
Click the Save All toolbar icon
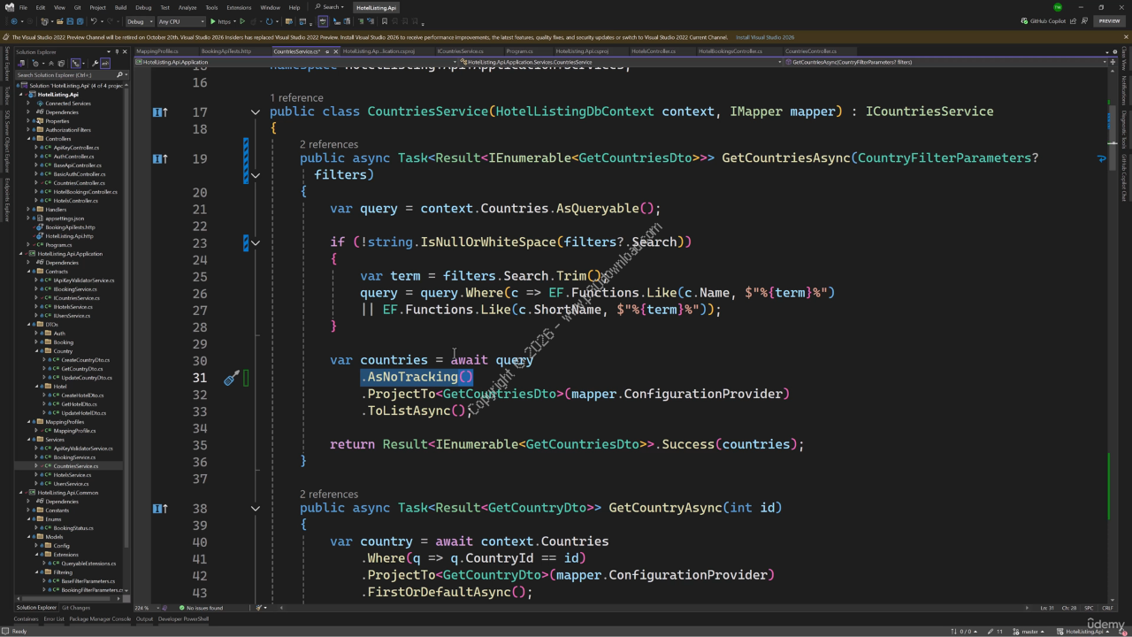pos(80,21)
